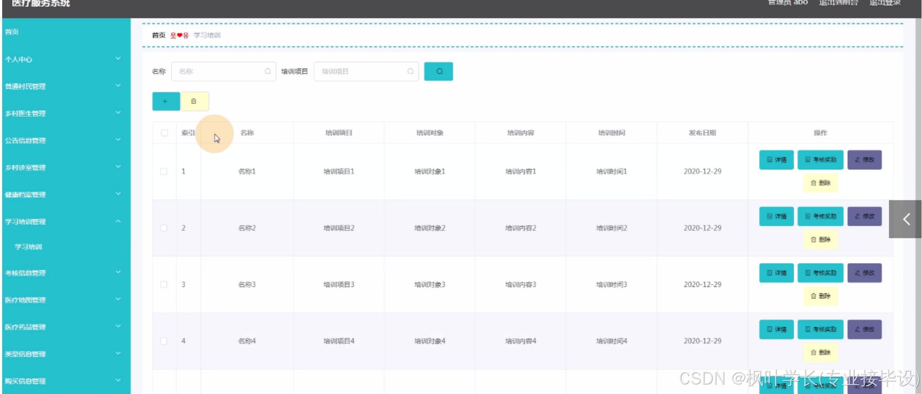Click the magnifier icon inside 培训项目 field
Viewport: 922px width, 394px height.
coord(410,71)
